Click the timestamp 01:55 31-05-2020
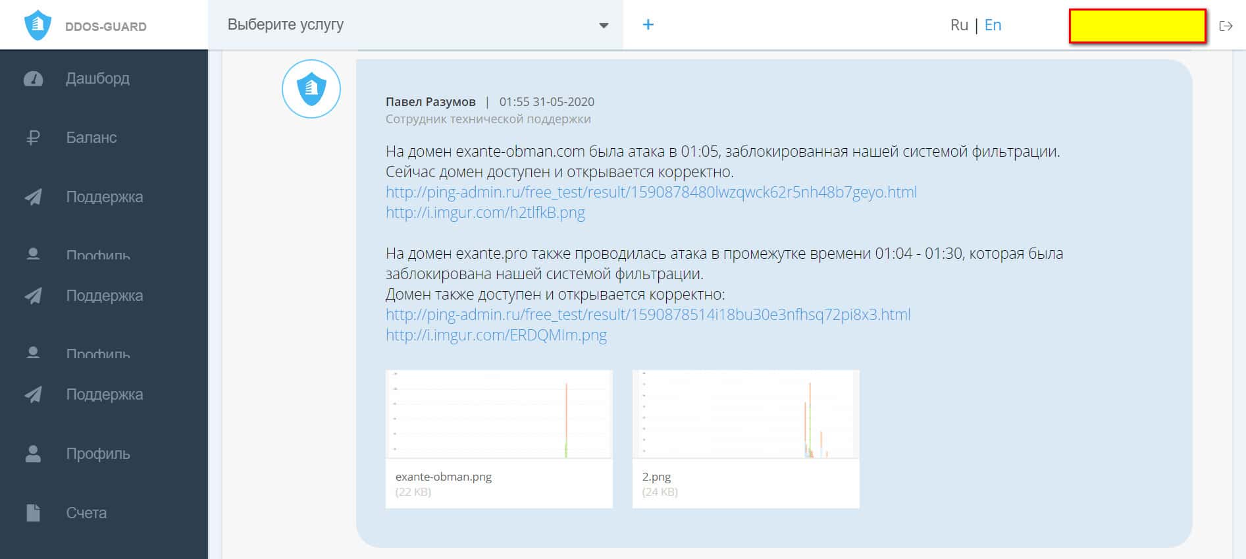Image resolution: width=1246 pixels, height=559 pixels. (x=547, y=102)
